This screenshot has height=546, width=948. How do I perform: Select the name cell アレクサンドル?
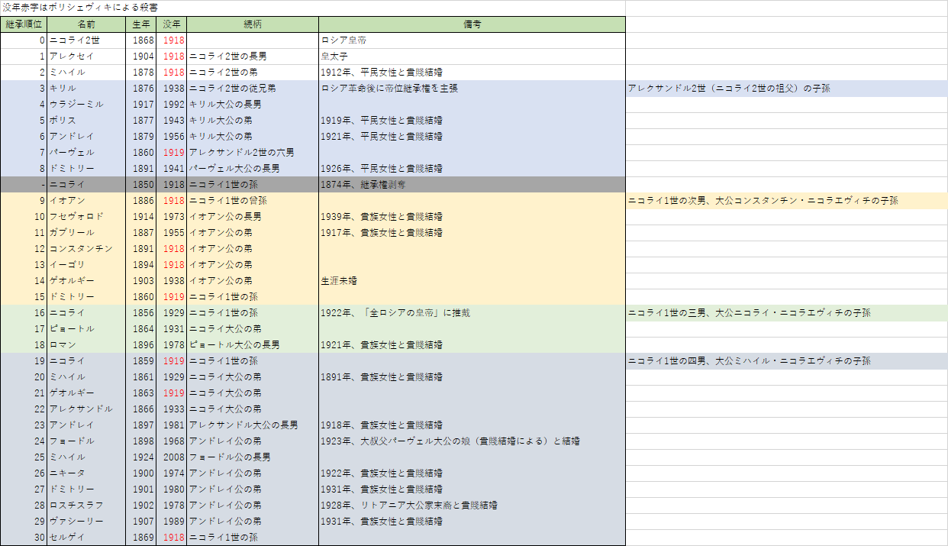click(86, 409)
